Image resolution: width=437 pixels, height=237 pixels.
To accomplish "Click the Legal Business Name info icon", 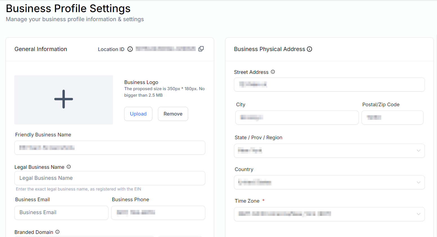I will (x=69, y=167).
